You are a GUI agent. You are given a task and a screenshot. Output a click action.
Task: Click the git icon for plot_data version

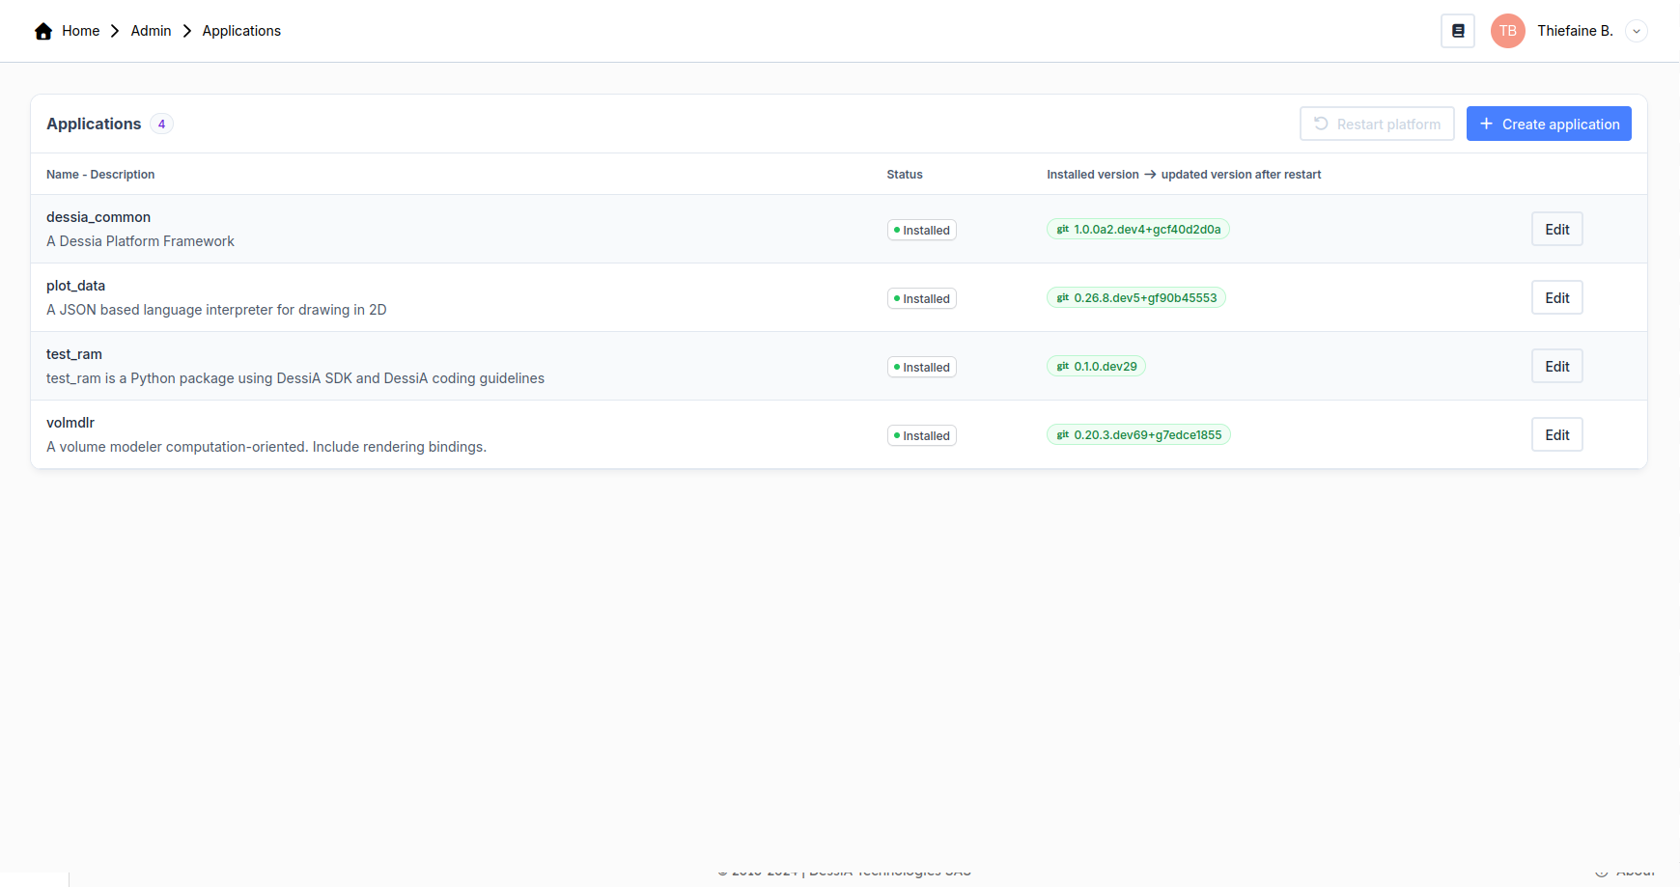pyautogui.click(x=1062, y=298)
